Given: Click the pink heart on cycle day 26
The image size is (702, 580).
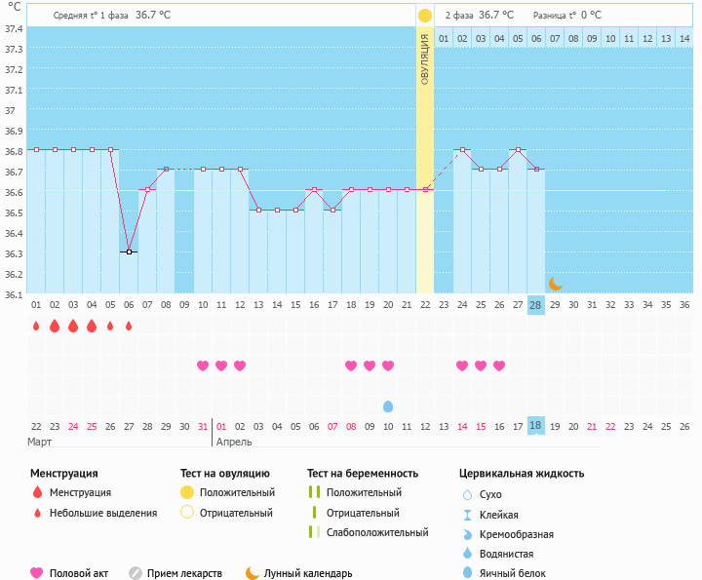Looking at the screenshot, I should coord(499,366).
